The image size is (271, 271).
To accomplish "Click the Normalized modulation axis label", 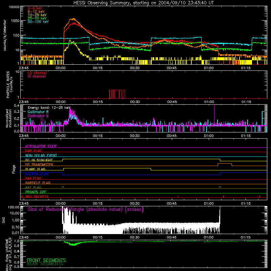I will click(9, 118).
